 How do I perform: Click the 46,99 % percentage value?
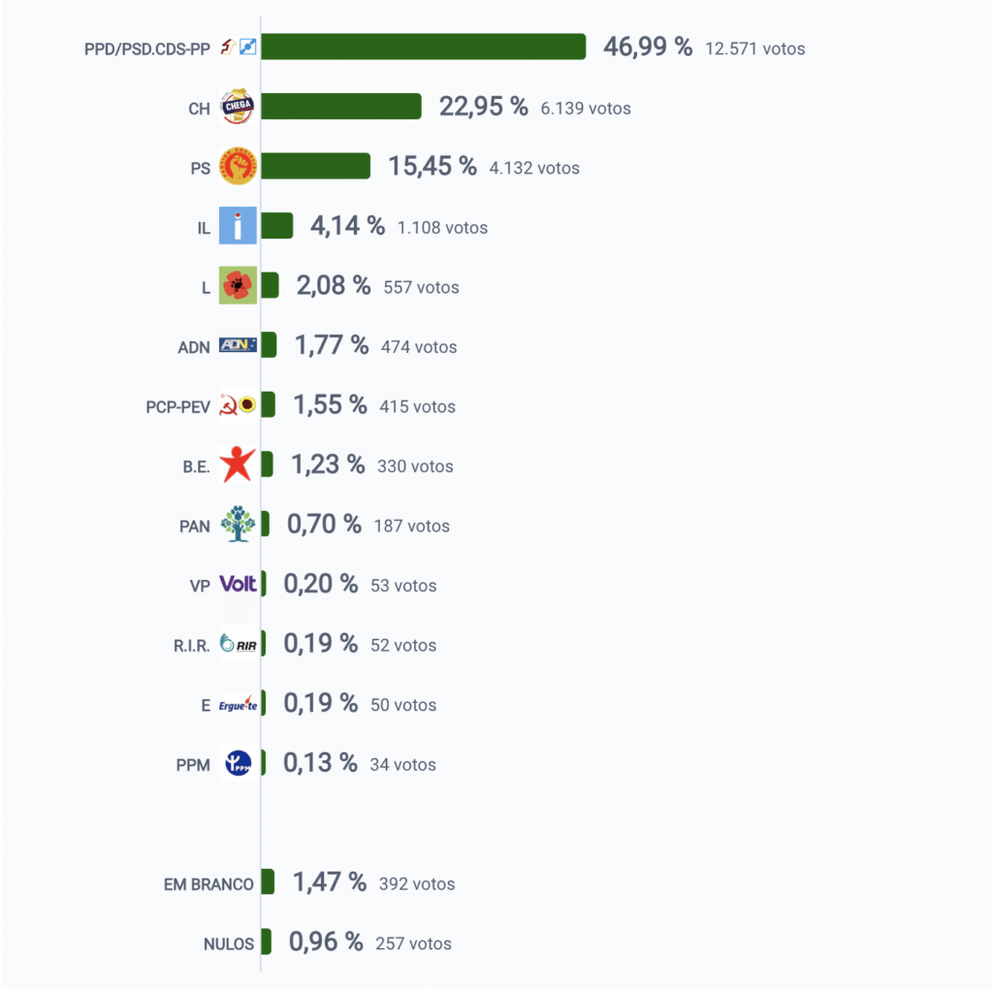point(648,47)
